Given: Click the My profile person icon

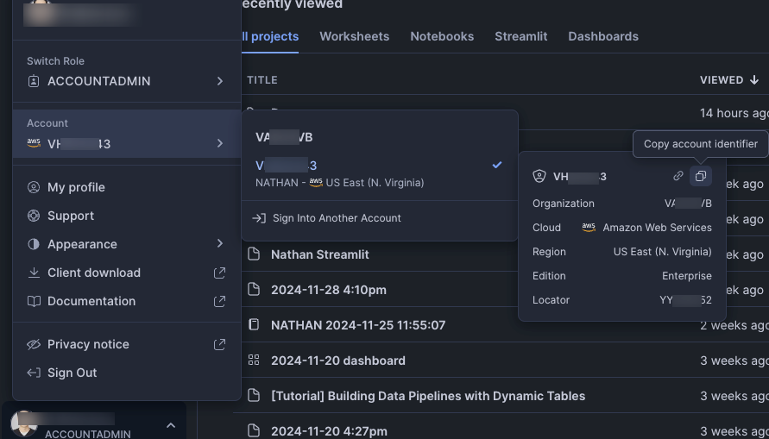Looking at the screenshot, I should pos(34,187).
